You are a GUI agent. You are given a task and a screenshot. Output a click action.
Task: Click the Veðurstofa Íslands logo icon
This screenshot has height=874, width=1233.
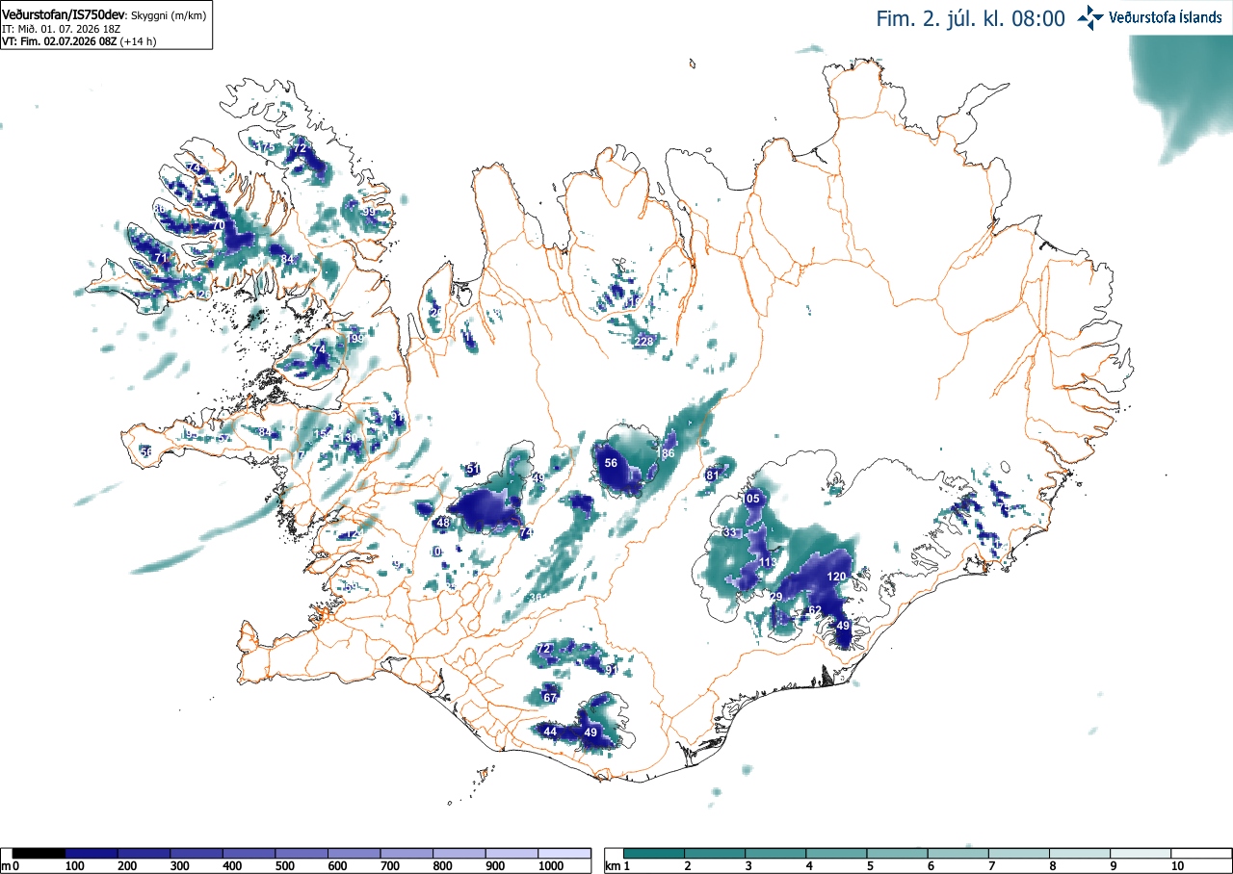pos(1091,16)
